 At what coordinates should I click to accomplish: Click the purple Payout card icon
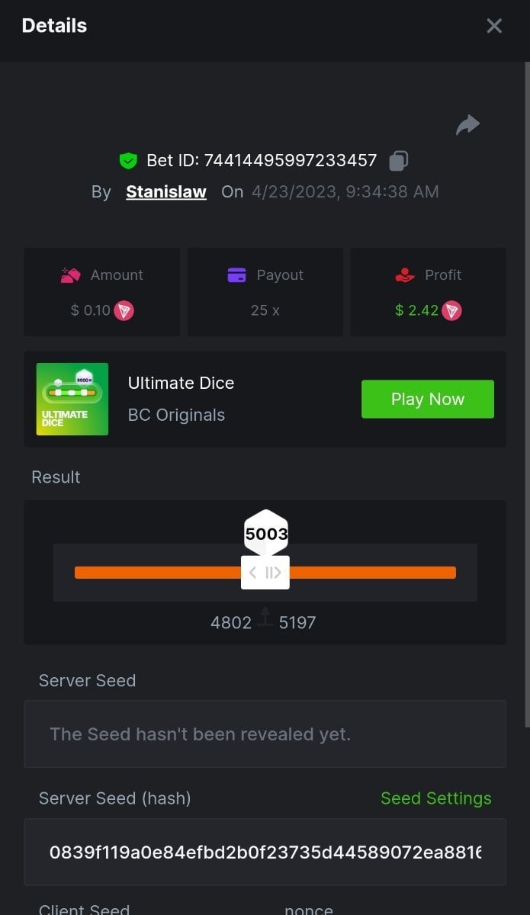point(236,275)
